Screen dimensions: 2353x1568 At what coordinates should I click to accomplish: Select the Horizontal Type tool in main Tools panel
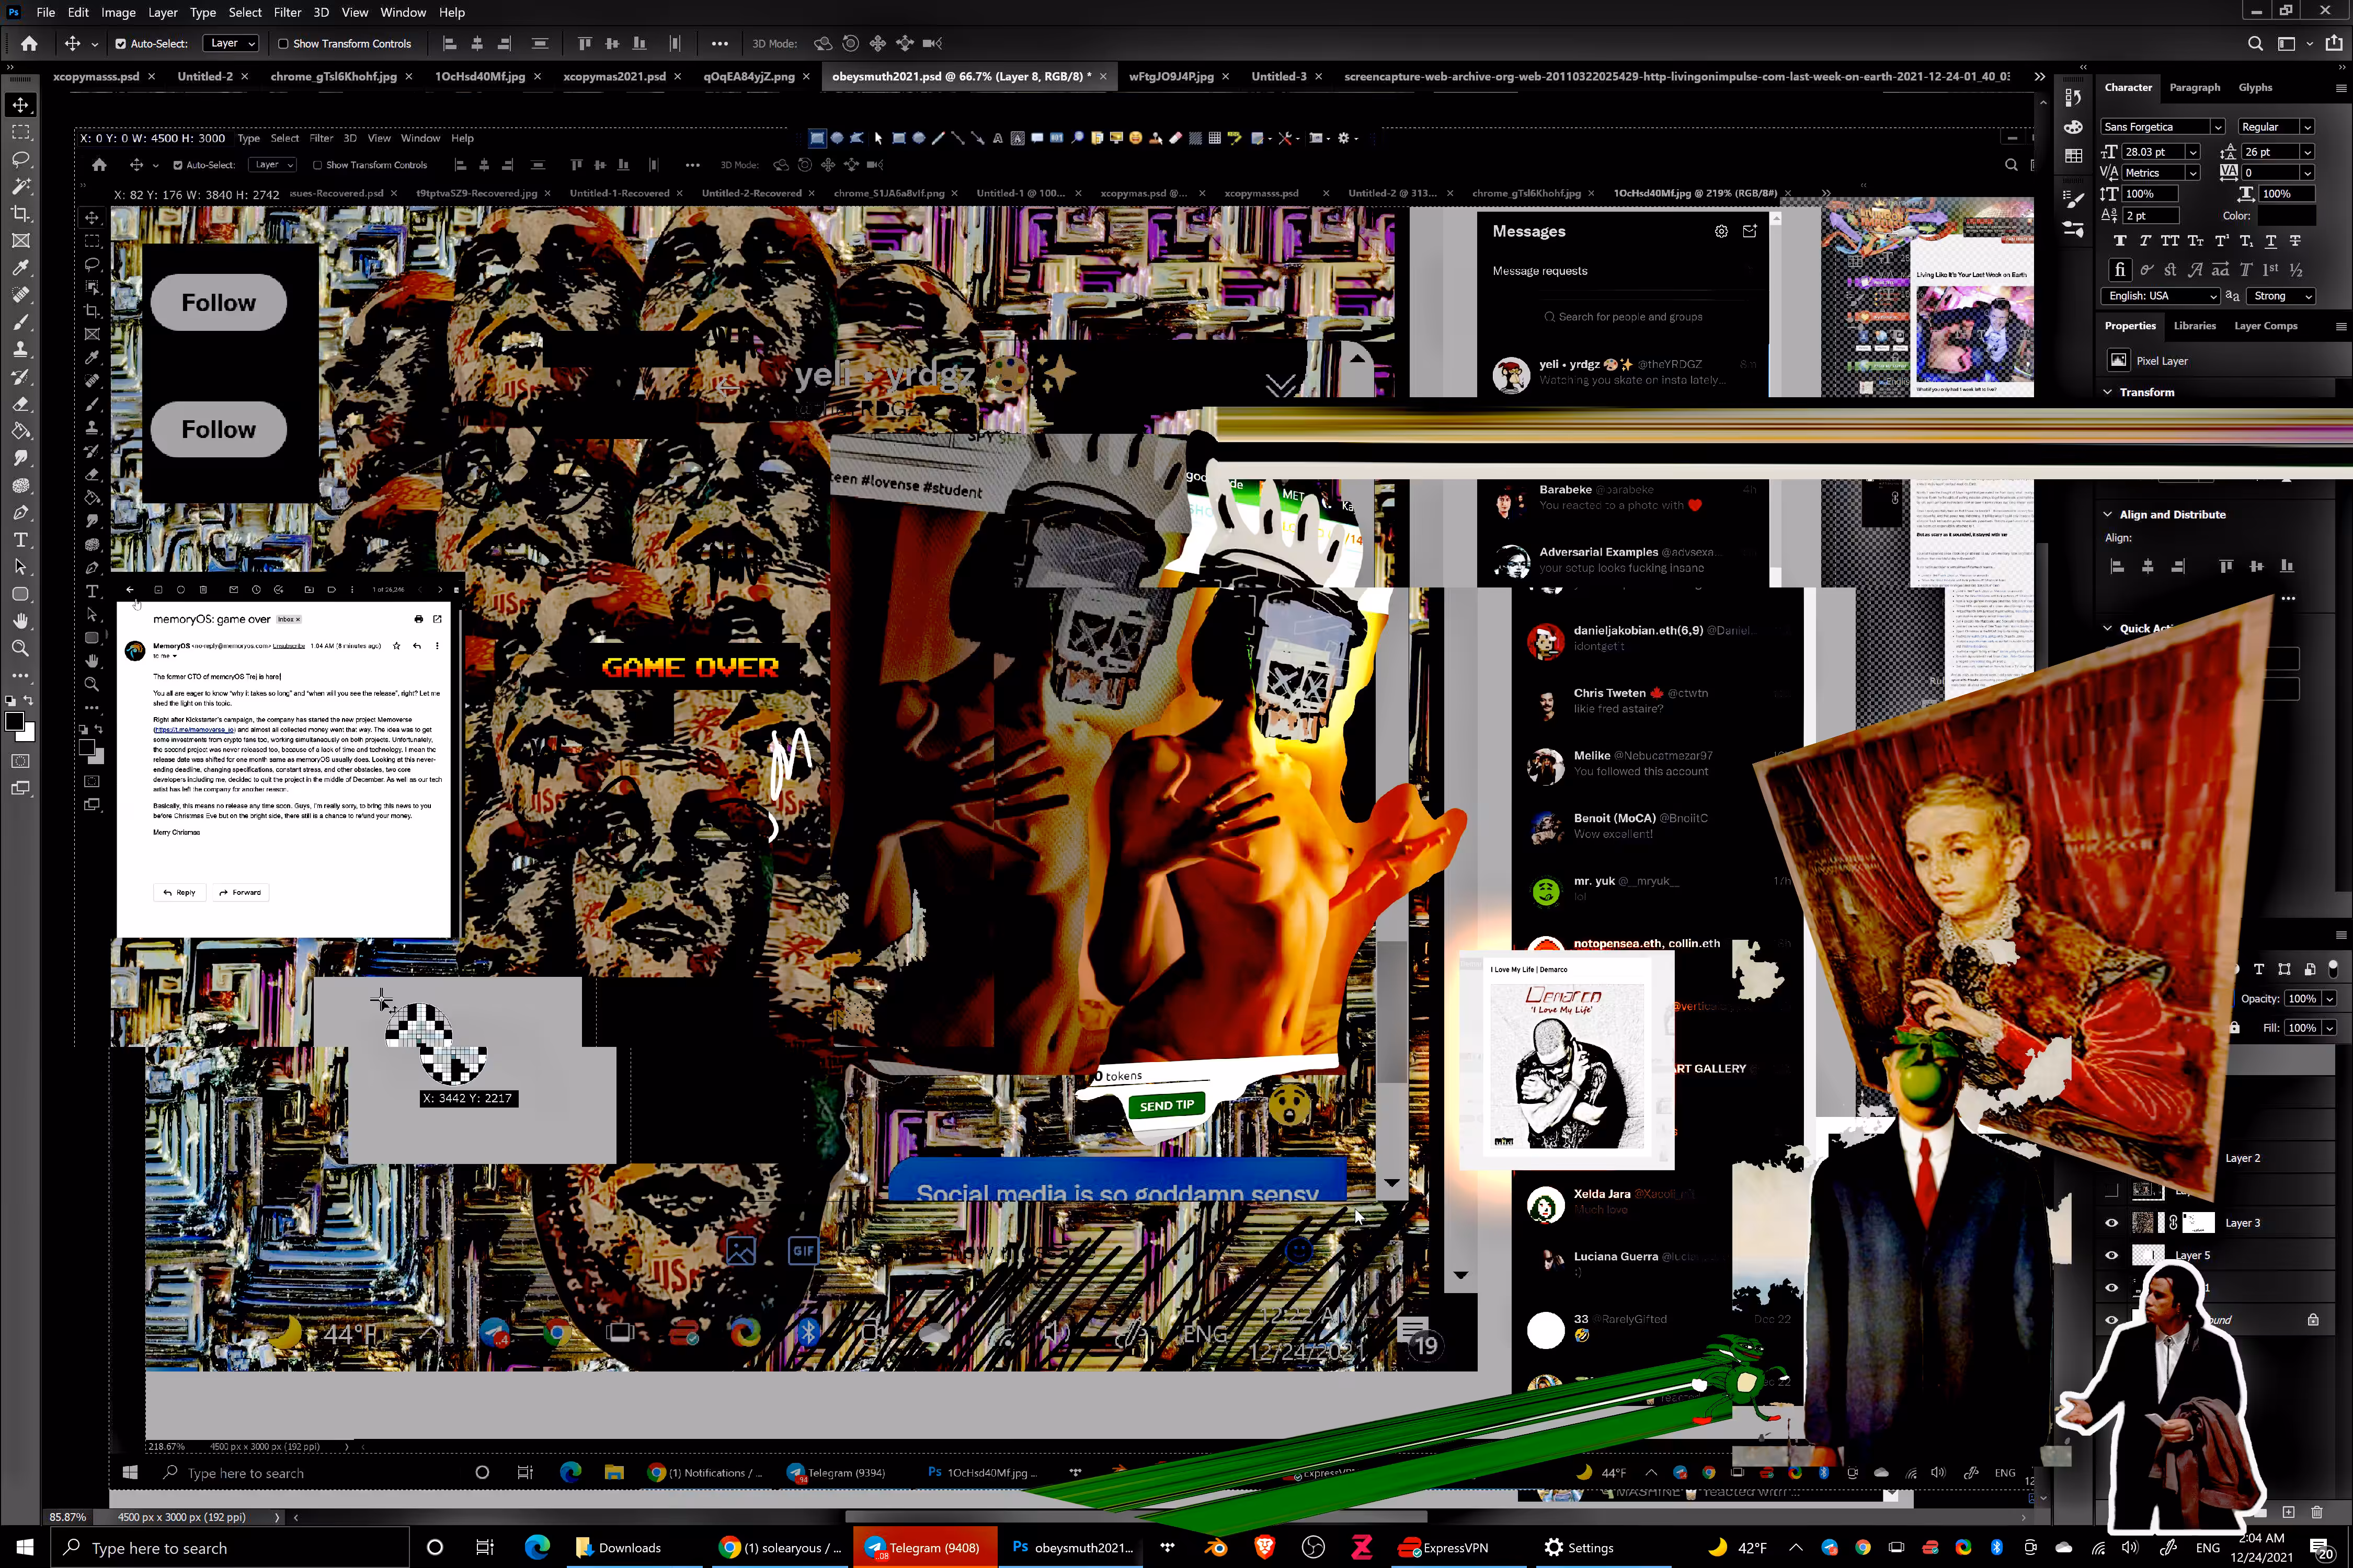point(20,540)
